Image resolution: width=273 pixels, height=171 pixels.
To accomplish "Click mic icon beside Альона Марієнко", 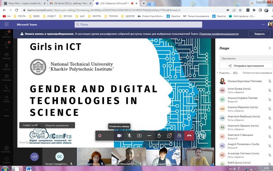I will pyautogui.click(x=270, y=109).
